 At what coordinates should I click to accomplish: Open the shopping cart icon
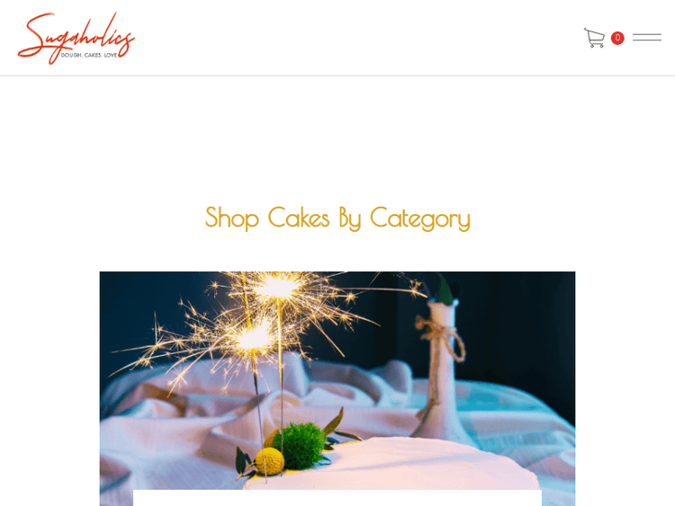click(594, 38)
